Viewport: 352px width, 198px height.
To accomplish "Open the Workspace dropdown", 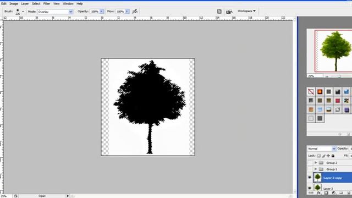I will pyautogui.click(x=246, y=11).
